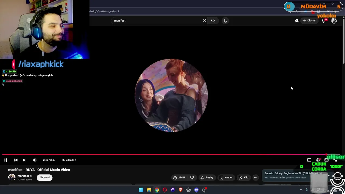Open YouTube notifications bell
Image resolution: width=345 pixels, height=194 pixels.
(x=324, y=21)
